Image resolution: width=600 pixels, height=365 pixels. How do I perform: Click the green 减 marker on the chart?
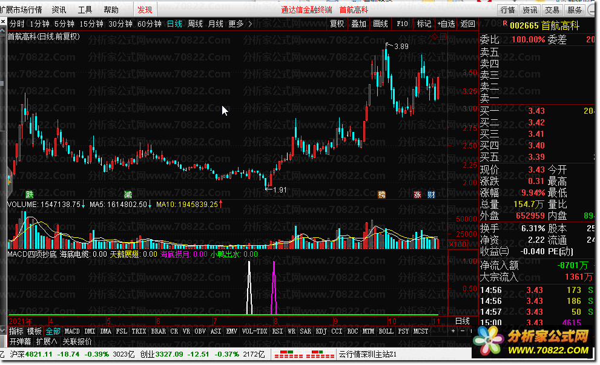tap(128, 194)
